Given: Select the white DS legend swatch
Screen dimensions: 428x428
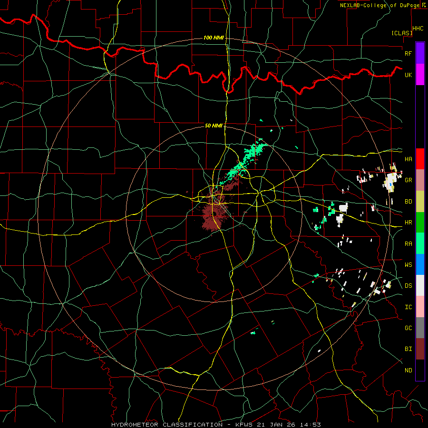Looking at the screenshot, I should click(420, 285).
